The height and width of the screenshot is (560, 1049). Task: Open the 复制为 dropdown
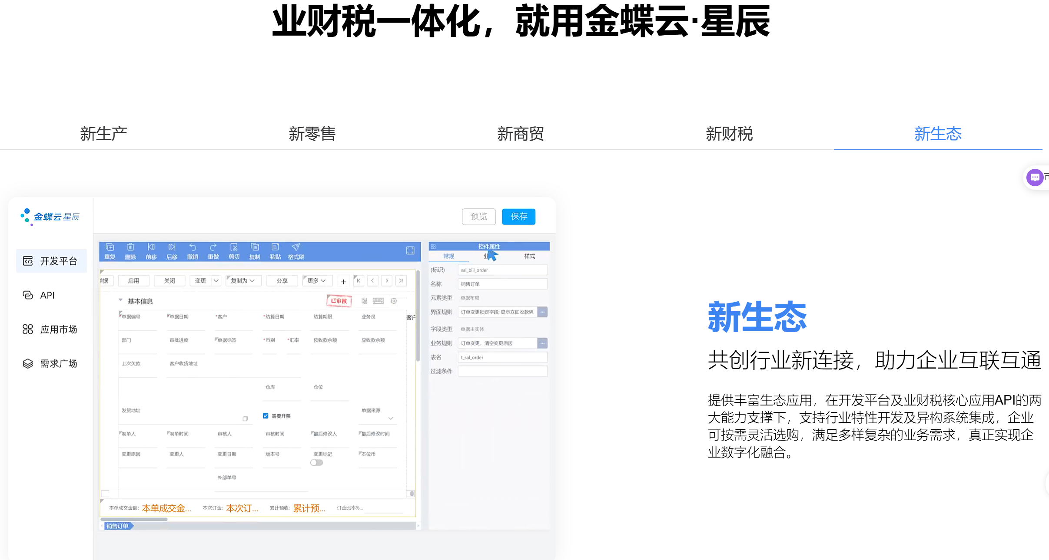coord(243,280)
